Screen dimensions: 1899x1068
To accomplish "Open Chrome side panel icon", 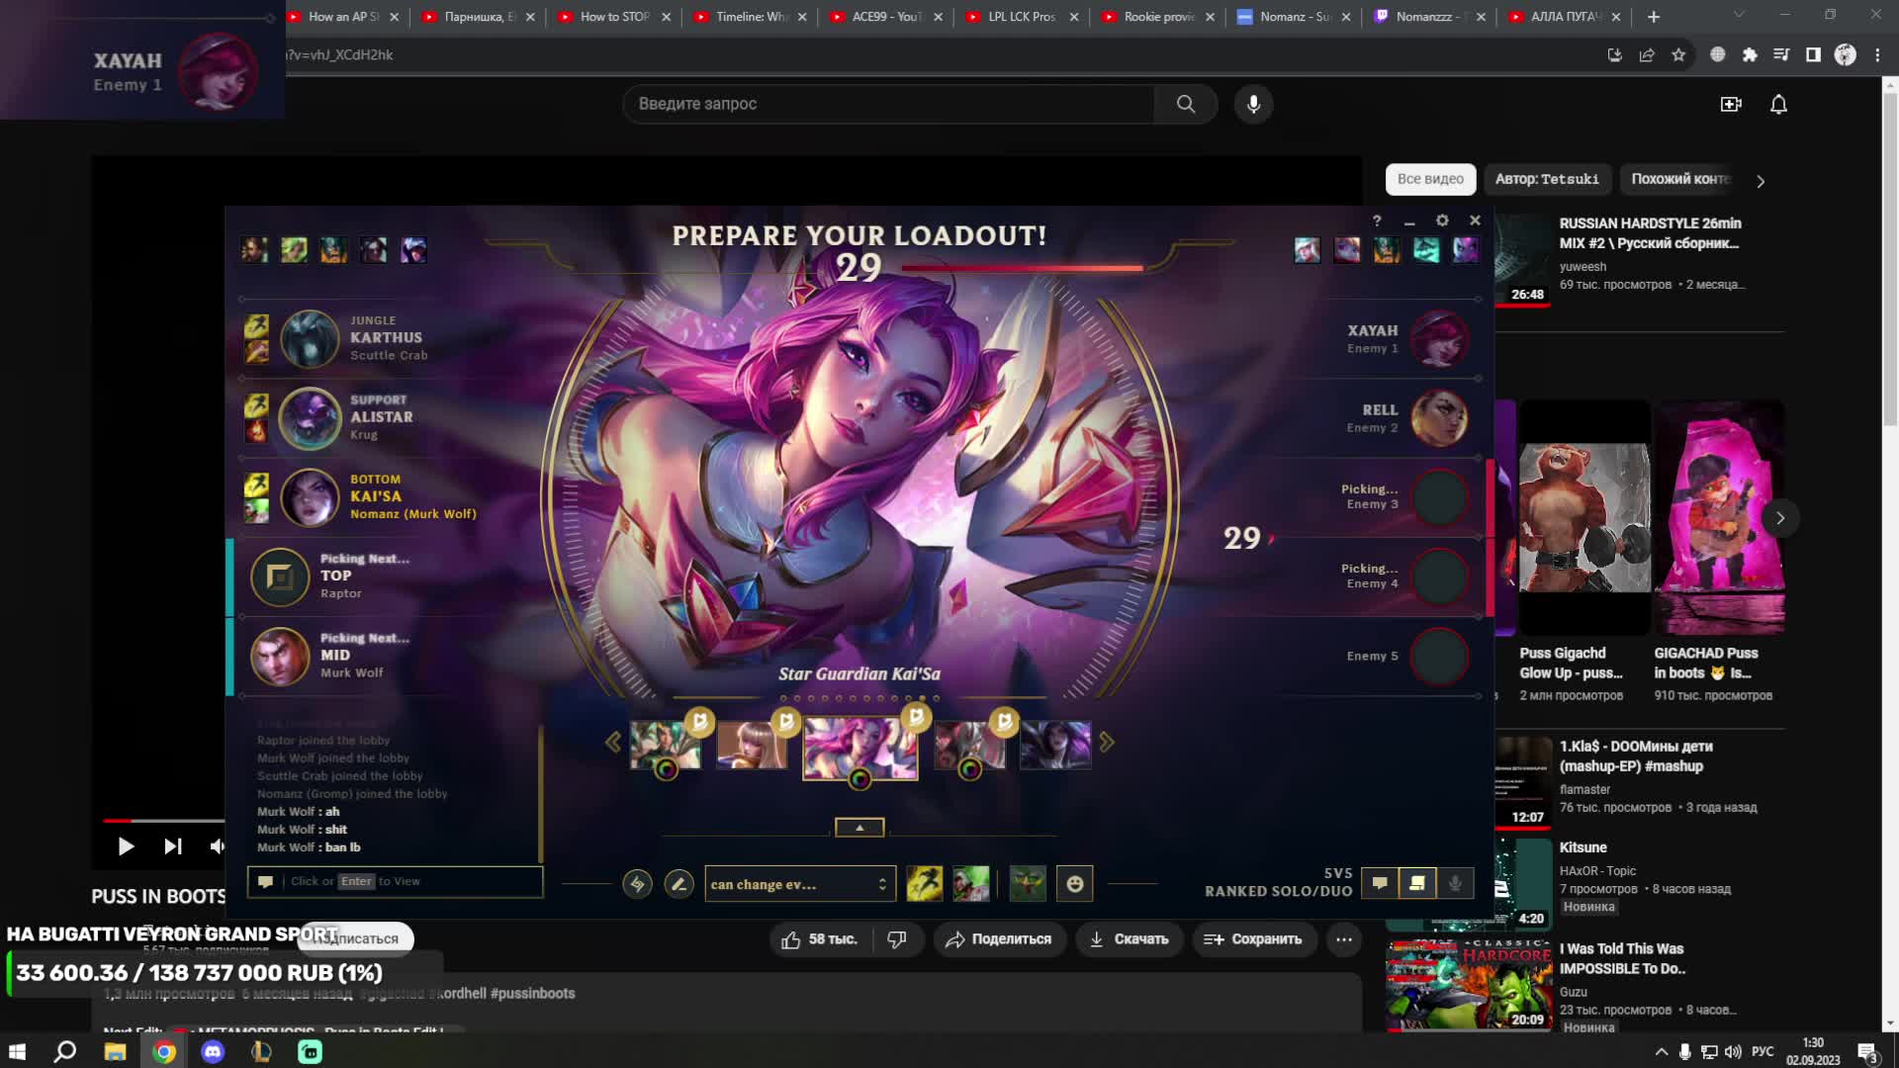I will pos(1813,55).
